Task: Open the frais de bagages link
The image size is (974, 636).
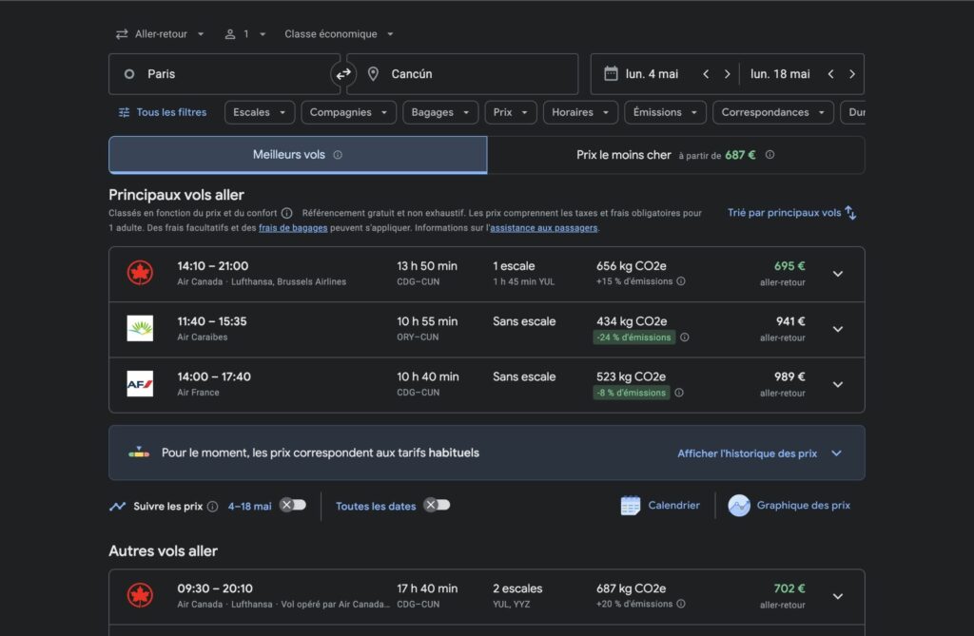Action: (293, 228)
